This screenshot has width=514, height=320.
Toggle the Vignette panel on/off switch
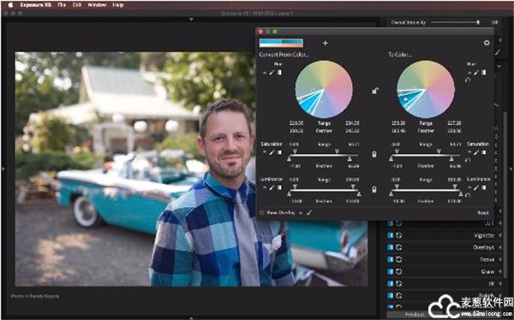point(390,235)
